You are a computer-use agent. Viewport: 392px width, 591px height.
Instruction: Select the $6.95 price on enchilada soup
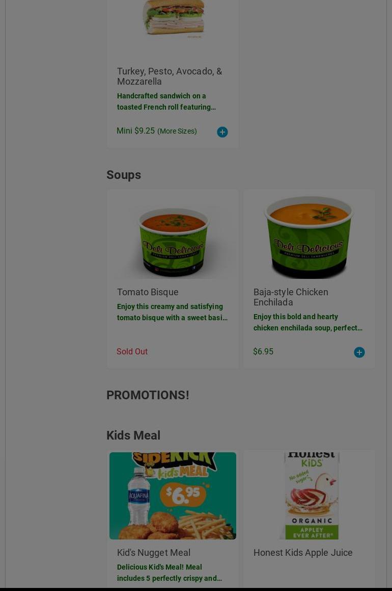(x=263, y=351)
